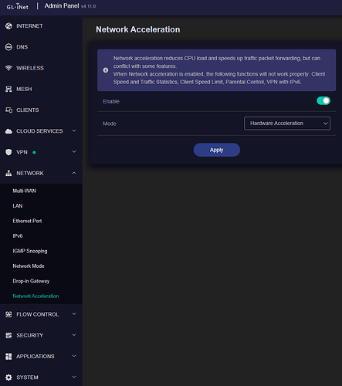Click the Network topology icon
342x386 pixels.
[8, 173]
